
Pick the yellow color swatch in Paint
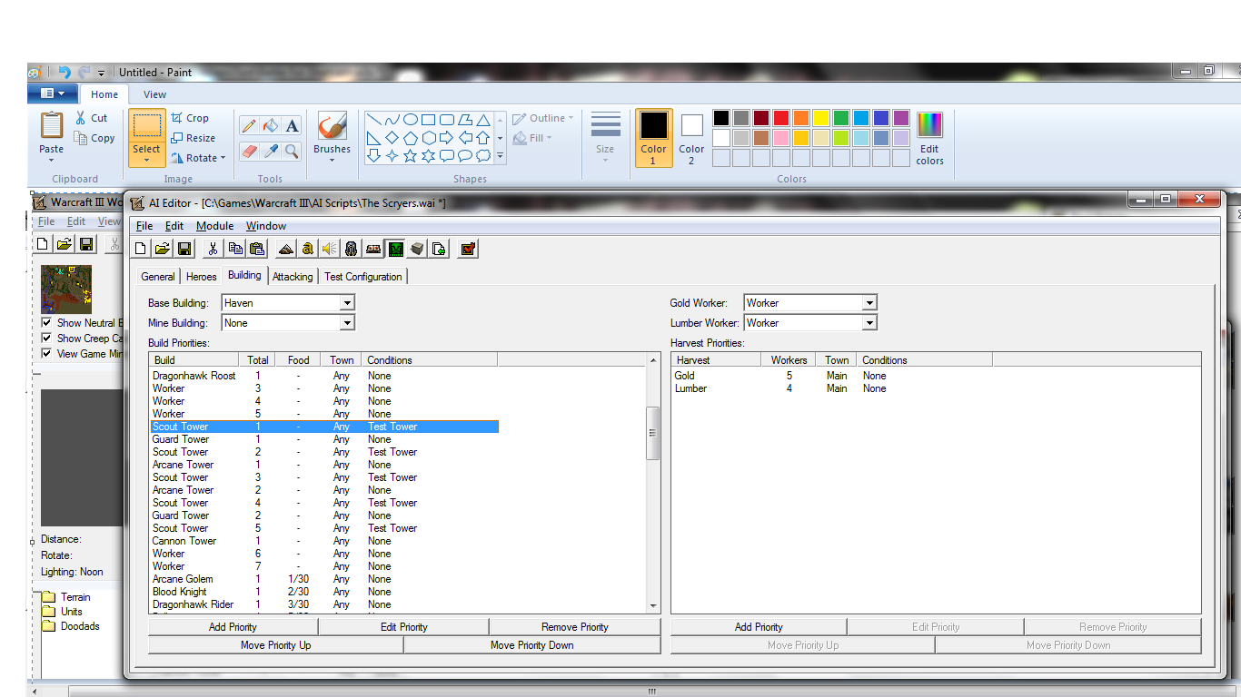[x=821, y=118]
